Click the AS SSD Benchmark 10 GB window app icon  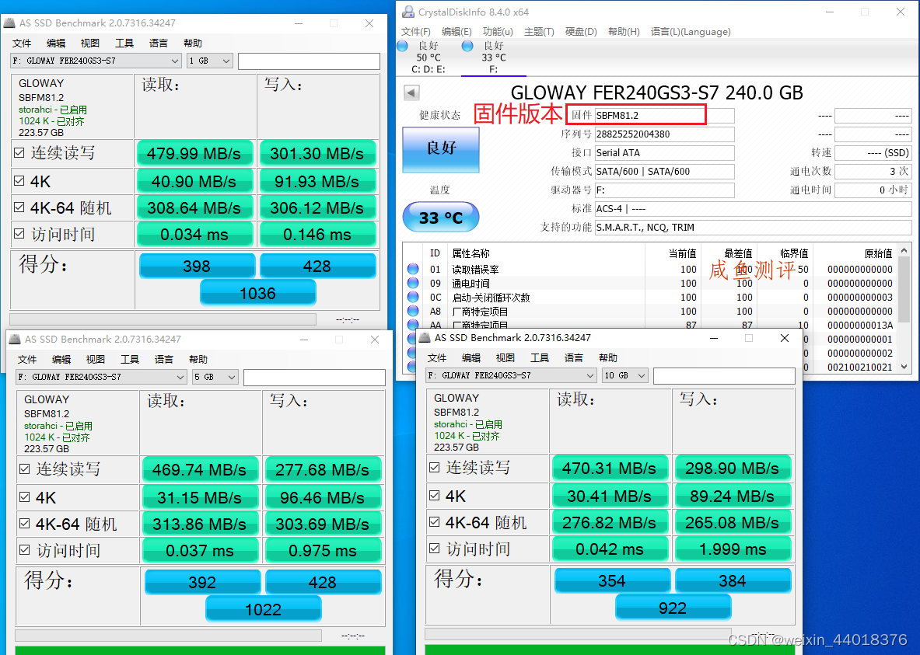[x=425, y=337]
